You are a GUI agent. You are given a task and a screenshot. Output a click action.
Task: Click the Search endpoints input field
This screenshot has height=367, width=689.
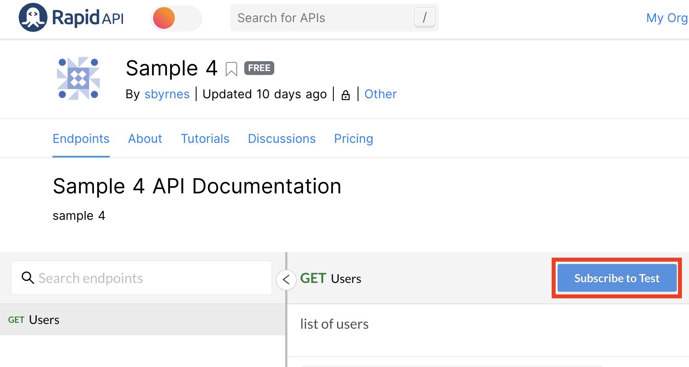pos(150,278)
